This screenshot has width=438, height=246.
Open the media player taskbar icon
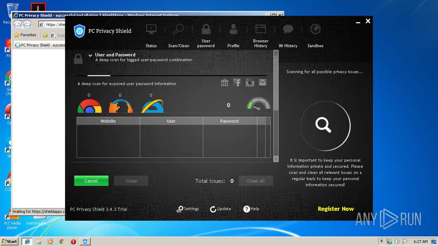click(x=50, y=242)
